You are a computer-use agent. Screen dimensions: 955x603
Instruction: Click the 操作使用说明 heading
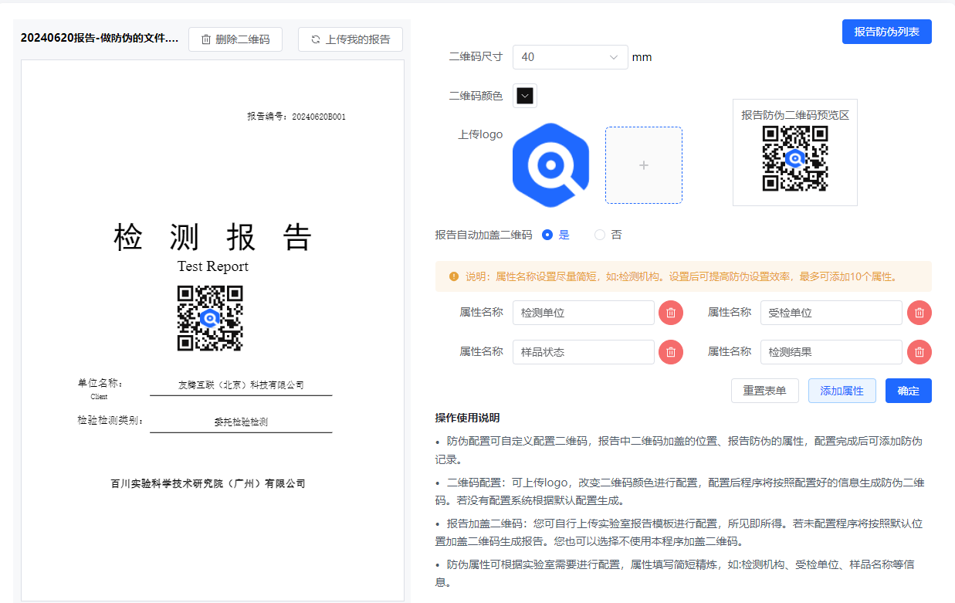point(467,418)
